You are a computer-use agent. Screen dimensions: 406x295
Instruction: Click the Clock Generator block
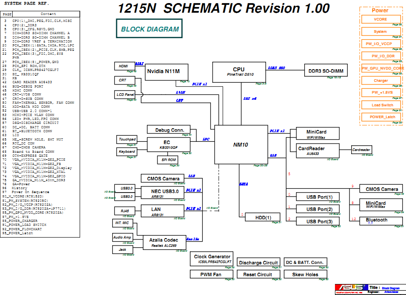click(x=211, y=259)
